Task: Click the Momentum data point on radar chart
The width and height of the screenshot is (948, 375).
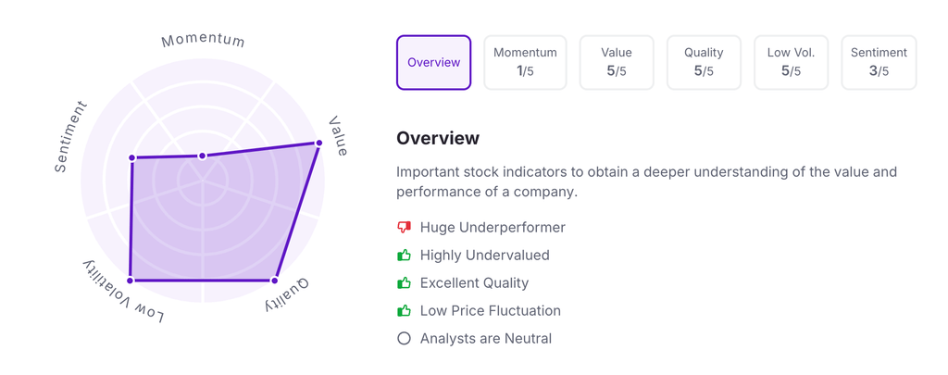Action: tap(203, 156)
